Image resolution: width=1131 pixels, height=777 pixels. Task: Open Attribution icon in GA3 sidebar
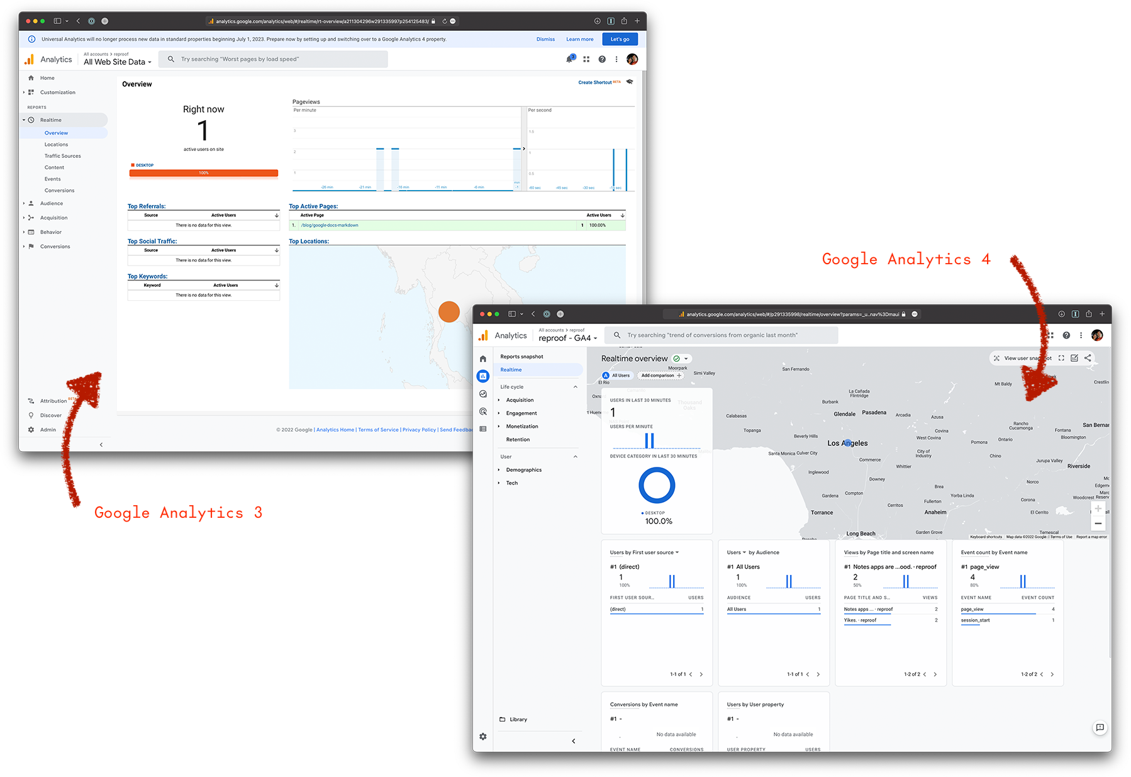click(31, 401)
